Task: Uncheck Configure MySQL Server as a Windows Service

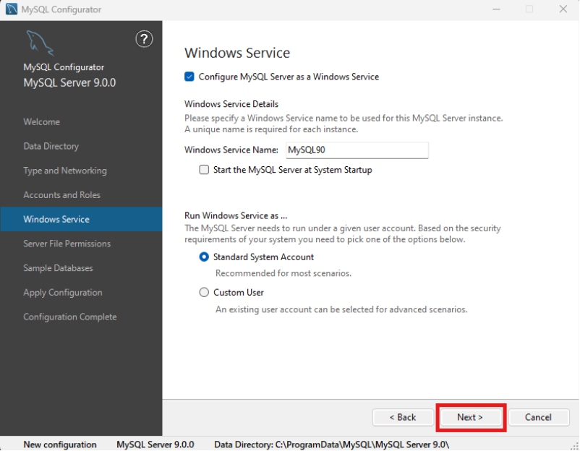Action: coord(189,77)
